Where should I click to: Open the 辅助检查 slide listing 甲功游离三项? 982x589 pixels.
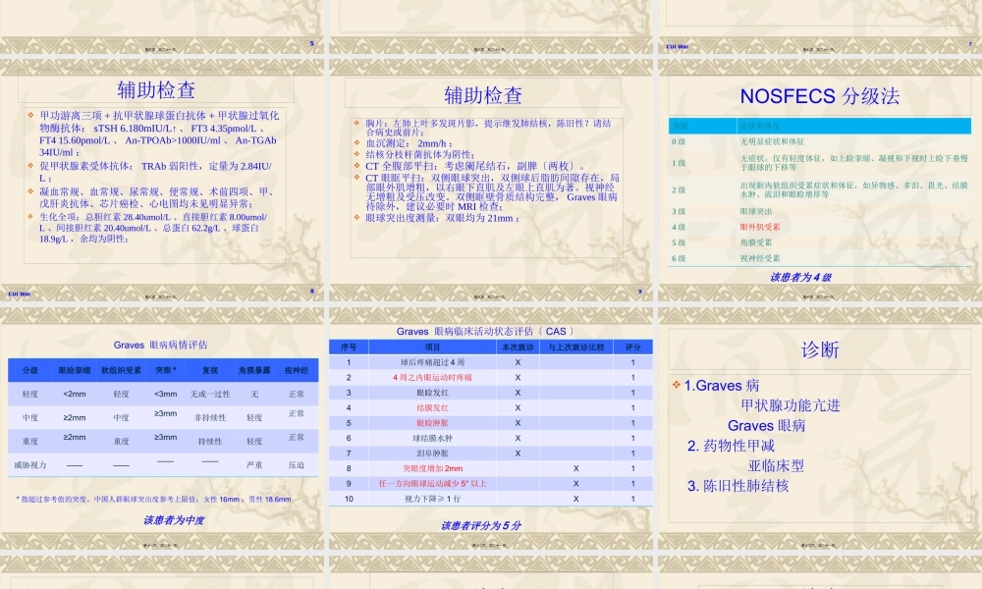click(162, 181)
